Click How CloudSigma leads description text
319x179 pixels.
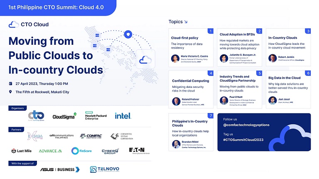(x=287, y=46)
